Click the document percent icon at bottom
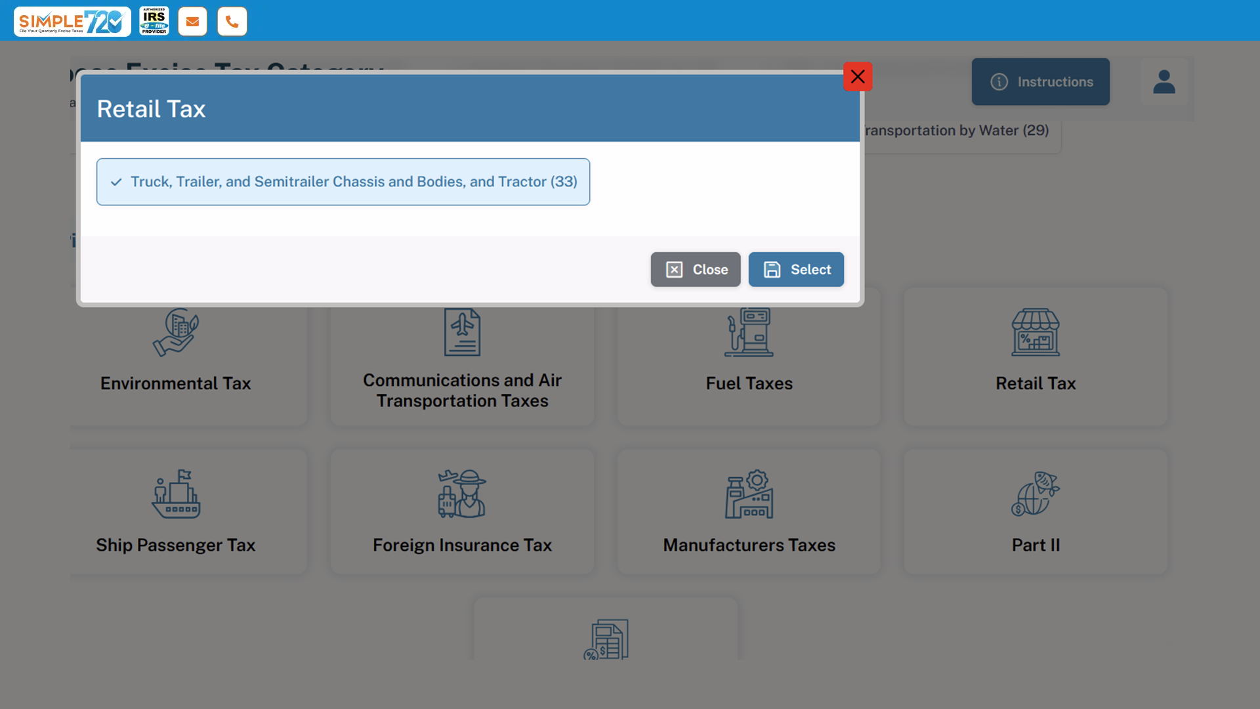Viewport: 1260px width, 709px height. (x=606, y=639)
